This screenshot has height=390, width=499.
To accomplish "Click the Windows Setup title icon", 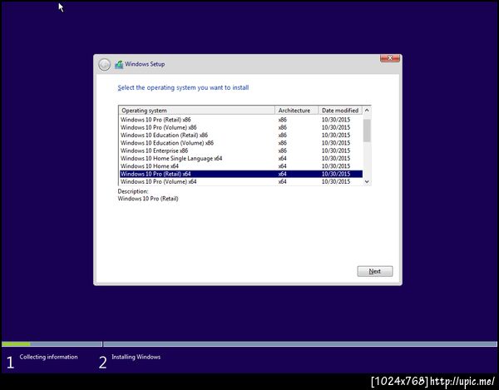I will coord(119,65).
